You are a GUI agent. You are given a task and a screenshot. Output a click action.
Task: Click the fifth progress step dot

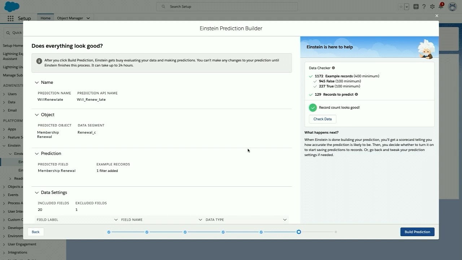[x=261, y=232]
